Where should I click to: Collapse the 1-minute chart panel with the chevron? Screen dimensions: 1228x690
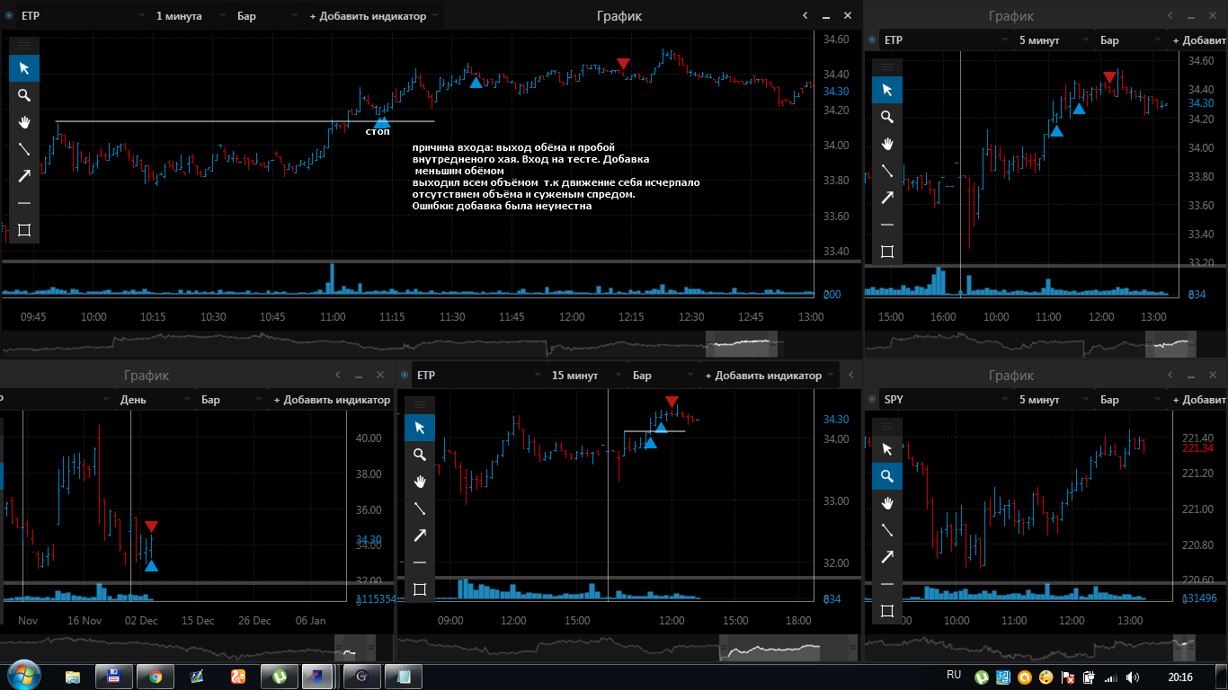pyautogui.click(x=805, y=16)
